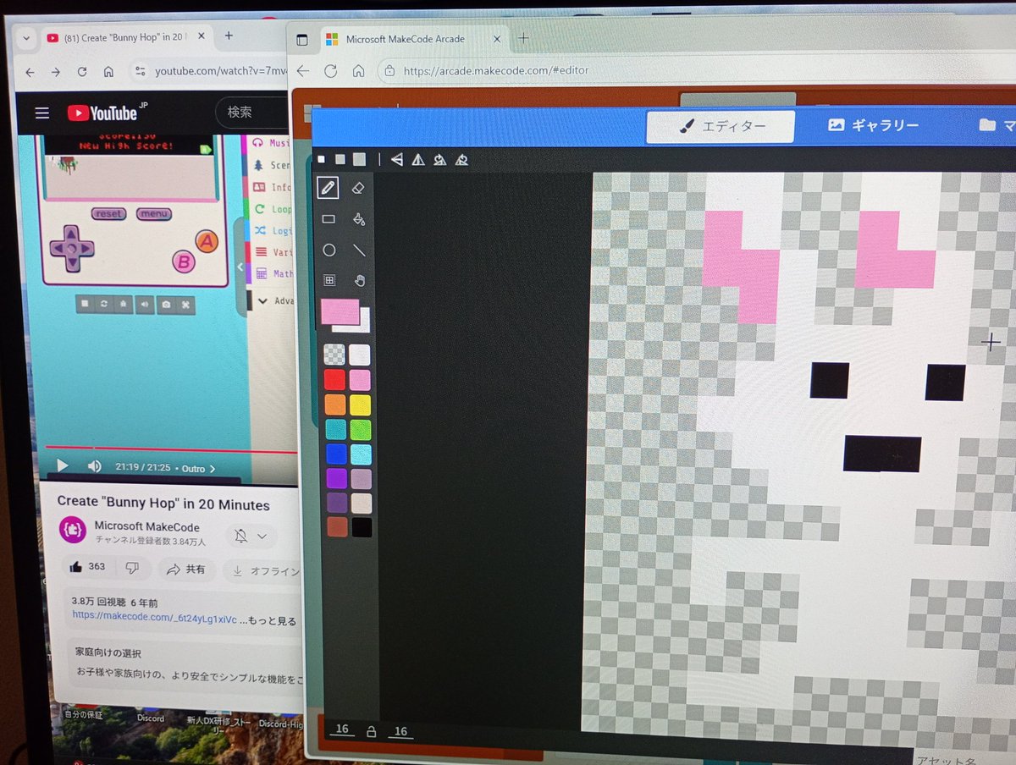The width and height of the screenshot is (1016, 765).
Task: Mute the YouTube video volume
Action: click(94, 466)
